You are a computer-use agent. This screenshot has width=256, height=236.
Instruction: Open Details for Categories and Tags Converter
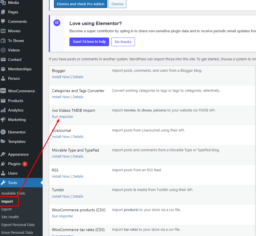(78, 97)
